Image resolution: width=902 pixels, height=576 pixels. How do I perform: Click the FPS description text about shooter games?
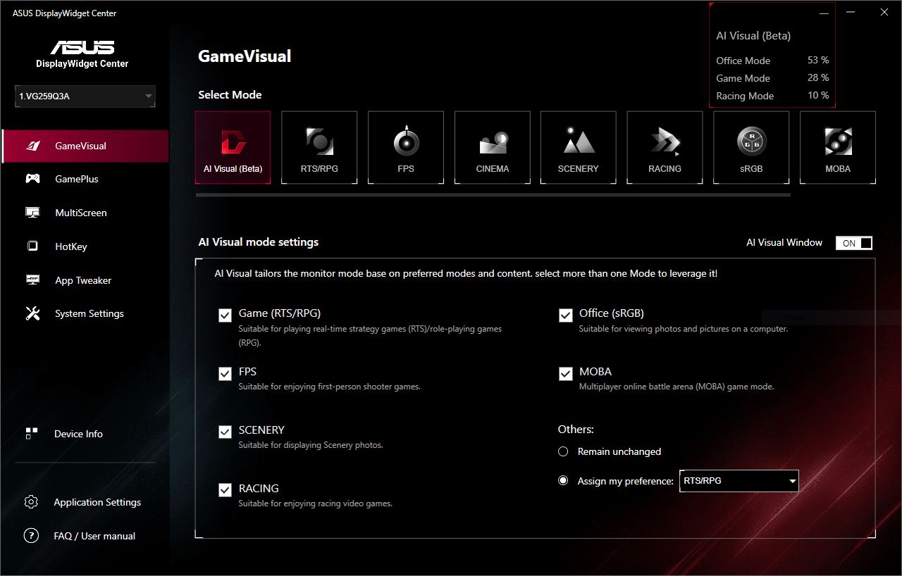point(329,387)
